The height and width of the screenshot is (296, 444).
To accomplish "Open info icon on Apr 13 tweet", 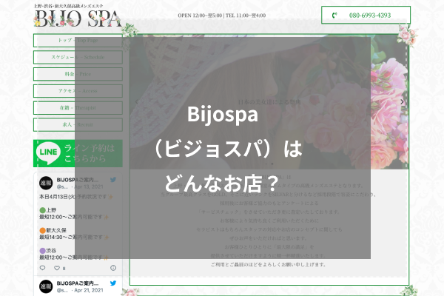I will click(113, 268).
